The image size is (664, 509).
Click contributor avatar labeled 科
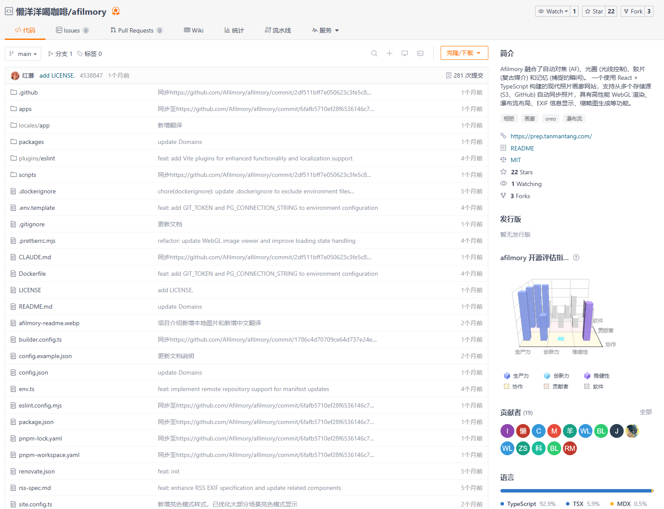click(539, 448)
